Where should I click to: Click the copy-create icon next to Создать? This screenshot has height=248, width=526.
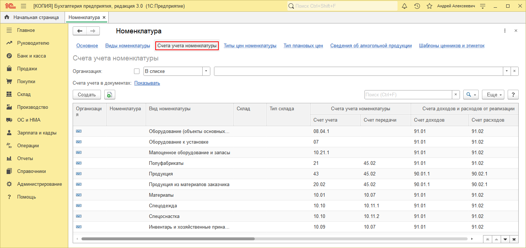pyautogui.click(x=109, y=95)
